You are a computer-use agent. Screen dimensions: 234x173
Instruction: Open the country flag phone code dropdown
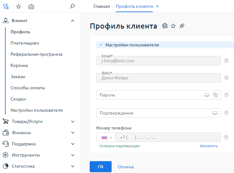click(106, 137)
